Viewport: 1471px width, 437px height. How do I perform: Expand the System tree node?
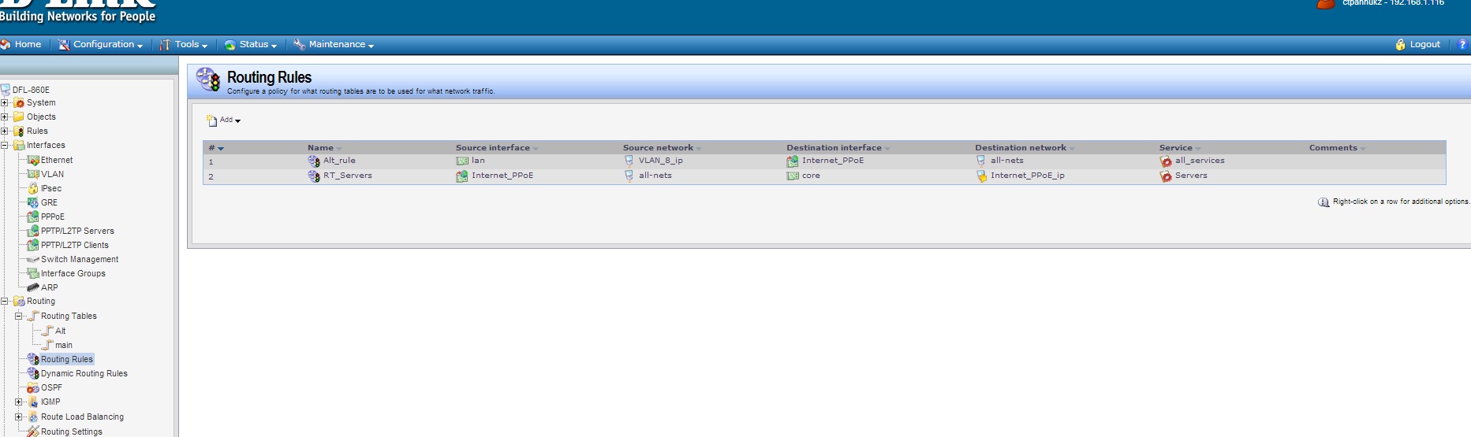pos(4,102)
